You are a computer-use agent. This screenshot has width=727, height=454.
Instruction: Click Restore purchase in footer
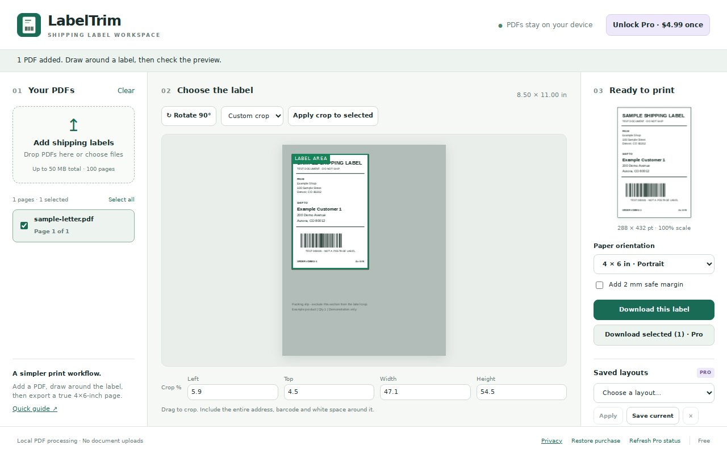pos(595,441)
